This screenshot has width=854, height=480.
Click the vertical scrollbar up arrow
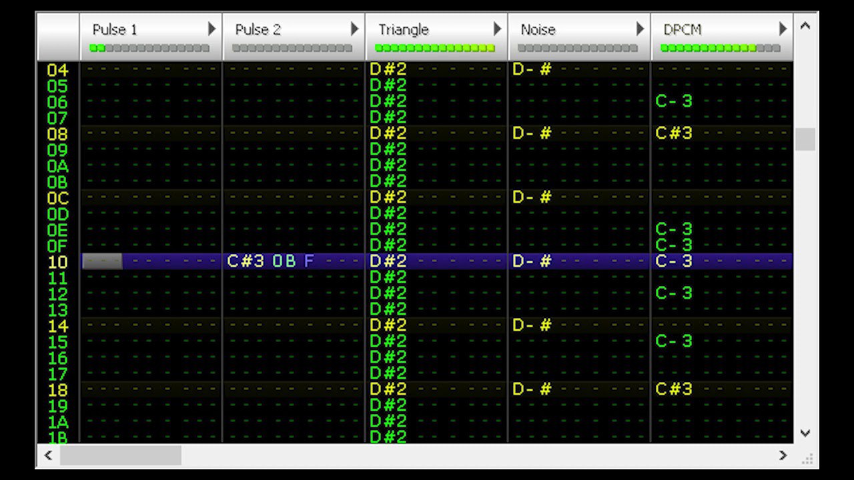tap(805, 26)
